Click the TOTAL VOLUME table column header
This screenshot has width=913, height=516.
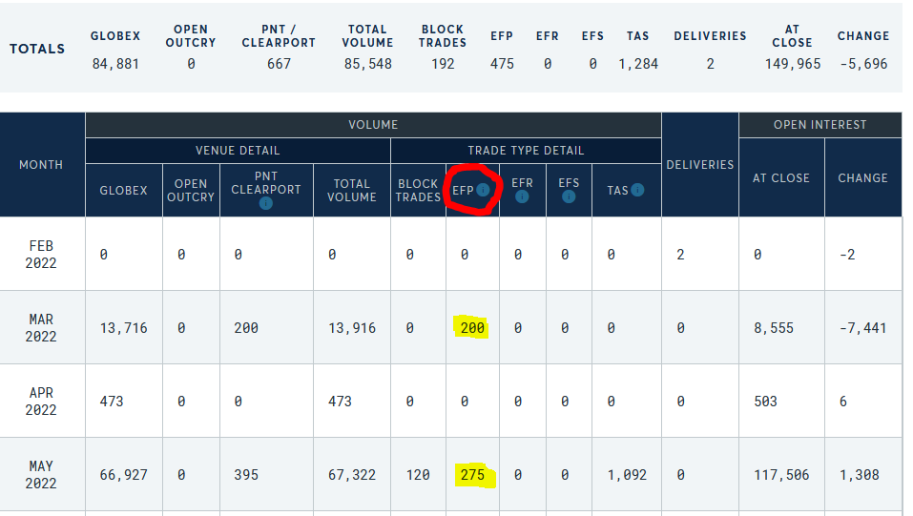click(x=352, y=191)
